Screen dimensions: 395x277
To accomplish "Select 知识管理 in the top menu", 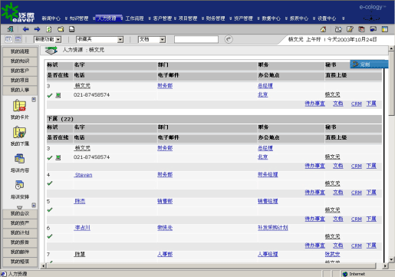I will click(79, 18).
